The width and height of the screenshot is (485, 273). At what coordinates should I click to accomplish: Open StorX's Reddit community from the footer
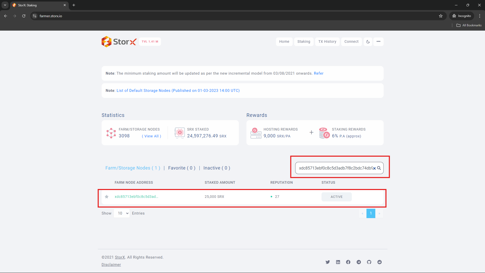[379, 262]
